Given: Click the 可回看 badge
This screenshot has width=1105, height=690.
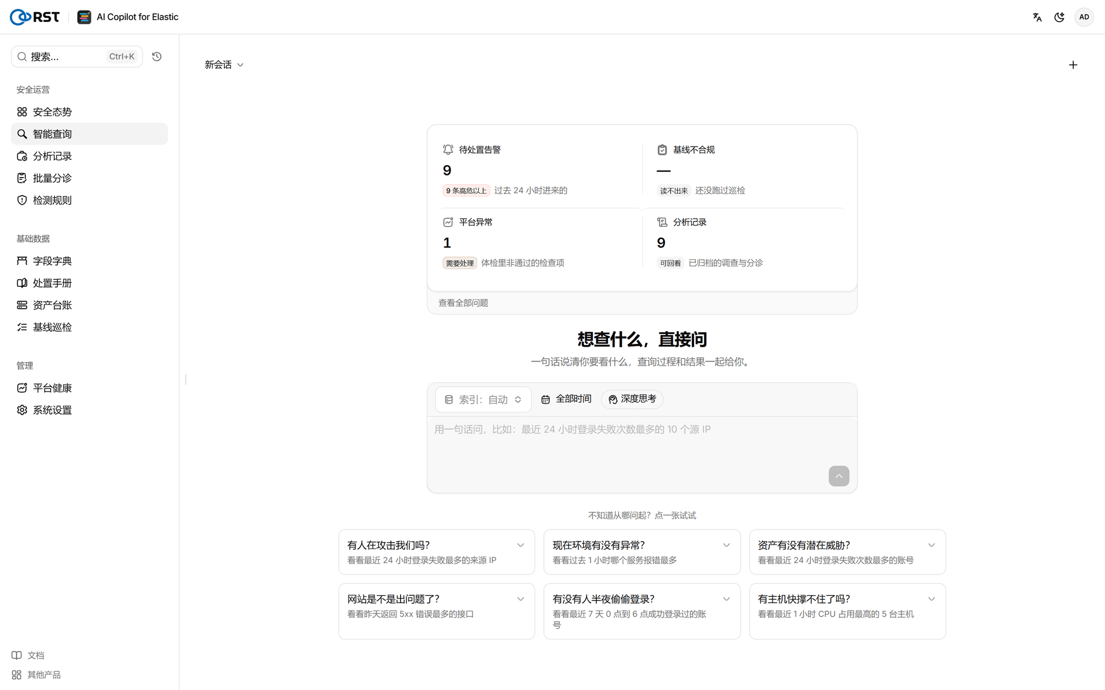Looking at the screenshot, I should (x=670, y=263).
